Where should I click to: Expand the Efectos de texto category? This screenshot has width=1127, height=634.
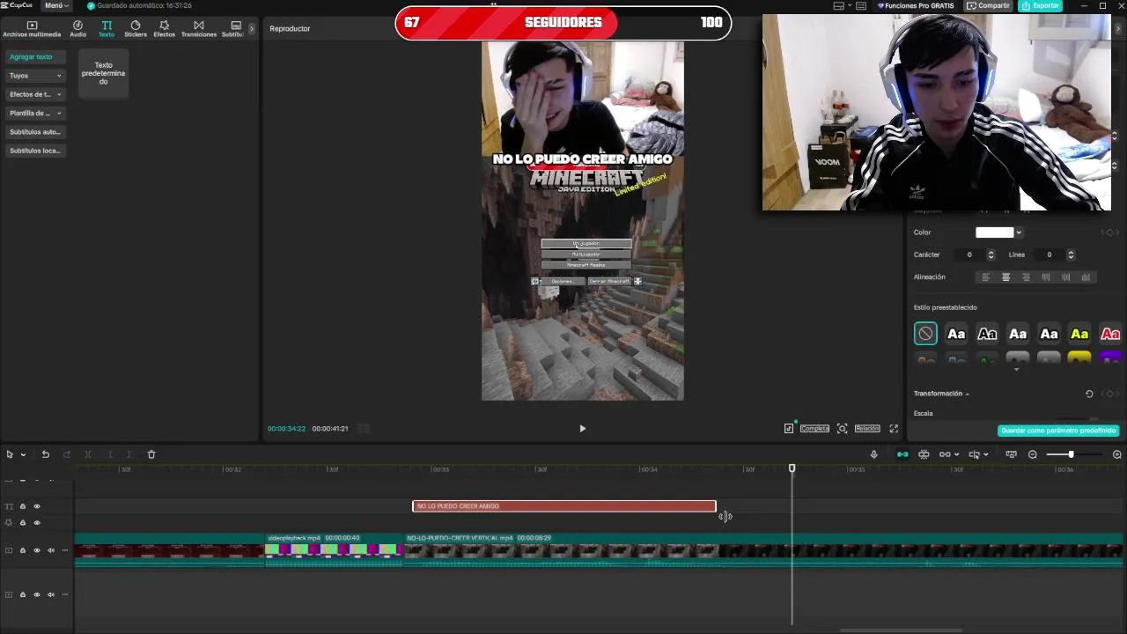pyautogui.click(x=35, y=94)
